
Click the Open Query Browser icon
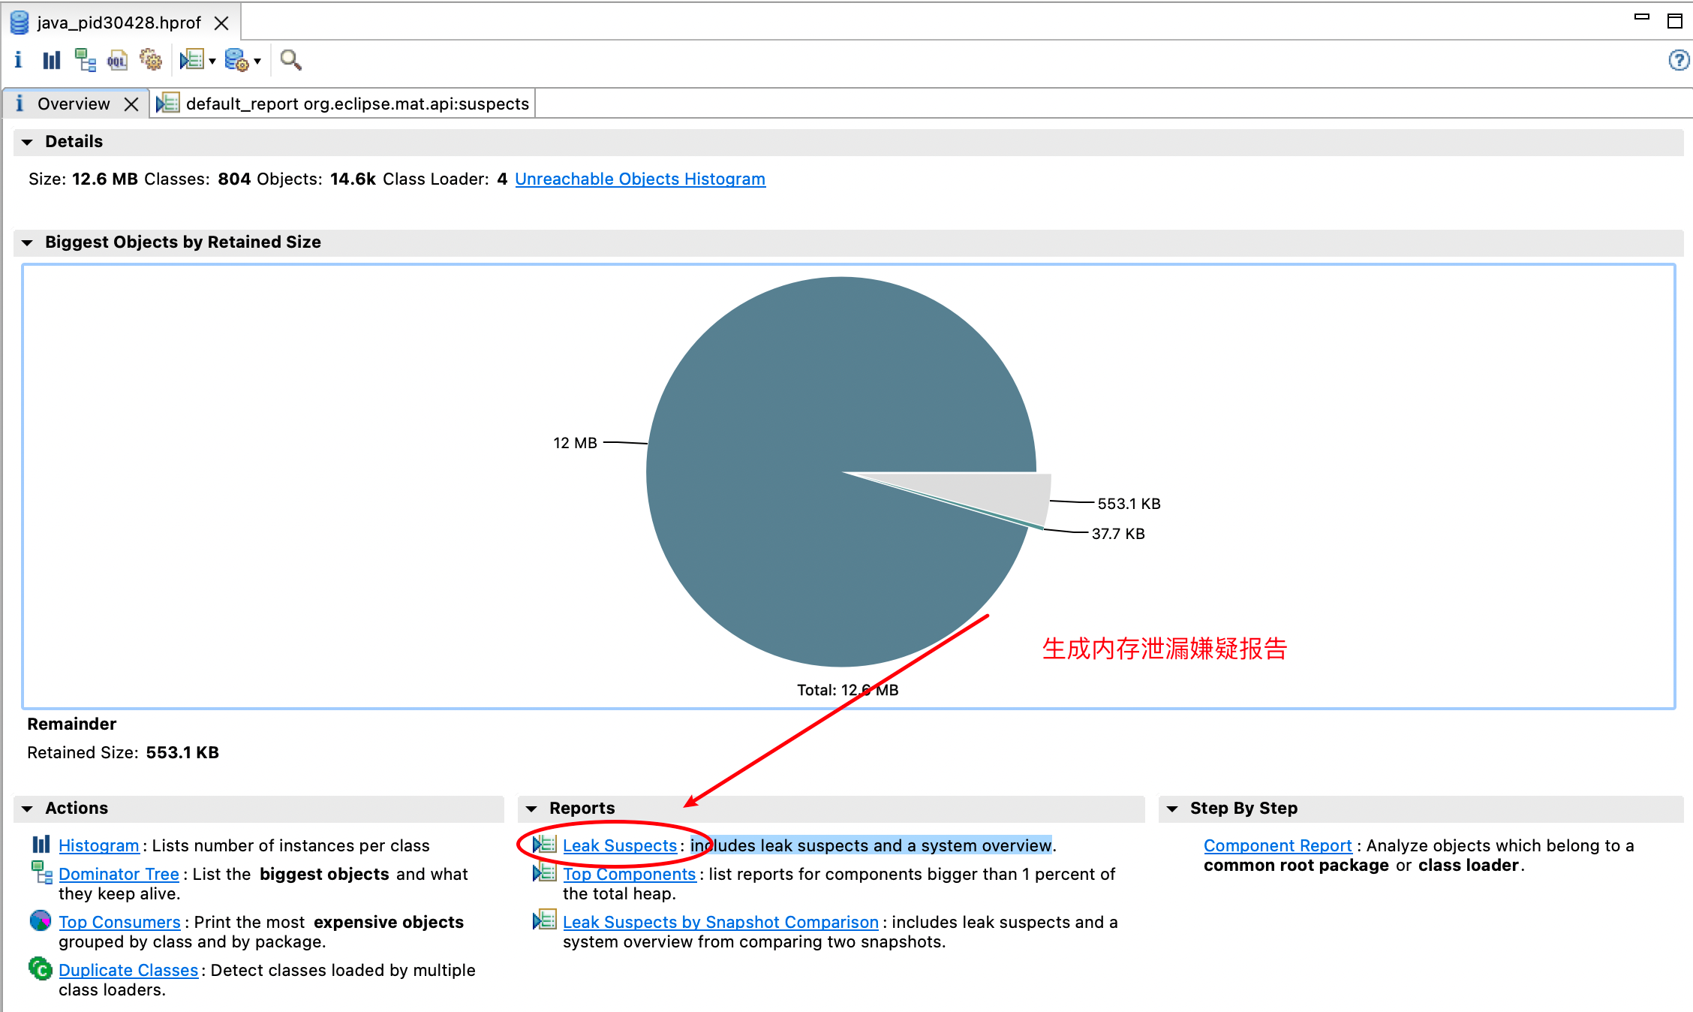click(236, 60)
